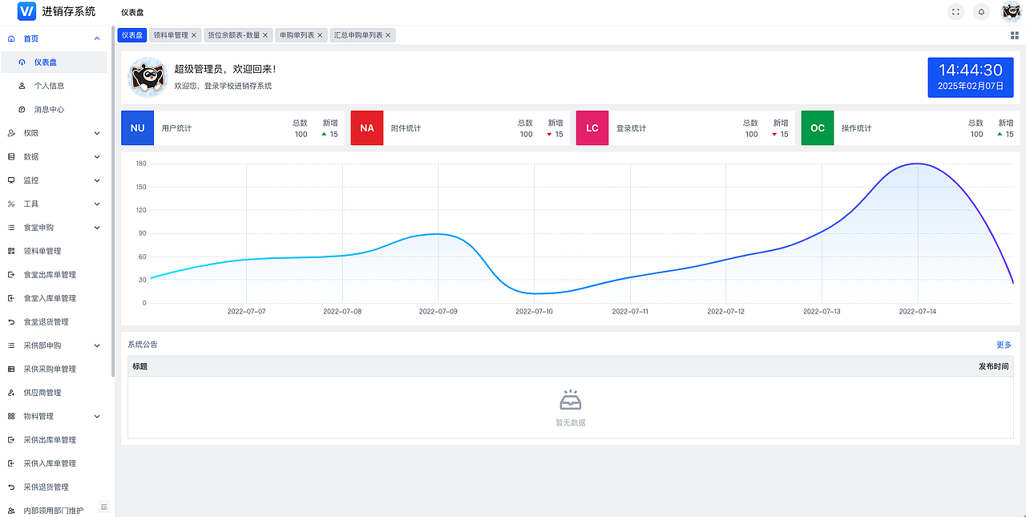Expand the 权限 submenu chevron
Viewport: 1026px width, 517px height.
coord(97,133)
